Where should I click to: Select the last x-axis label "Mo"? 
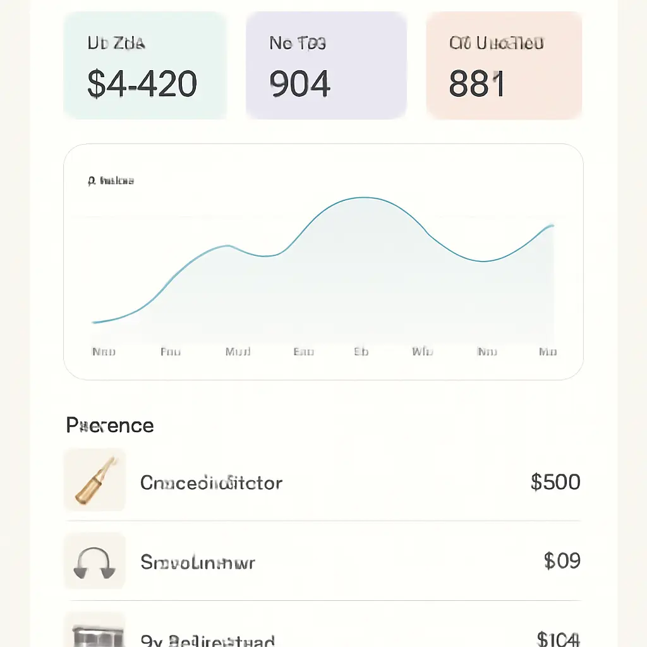click(547, 352)
